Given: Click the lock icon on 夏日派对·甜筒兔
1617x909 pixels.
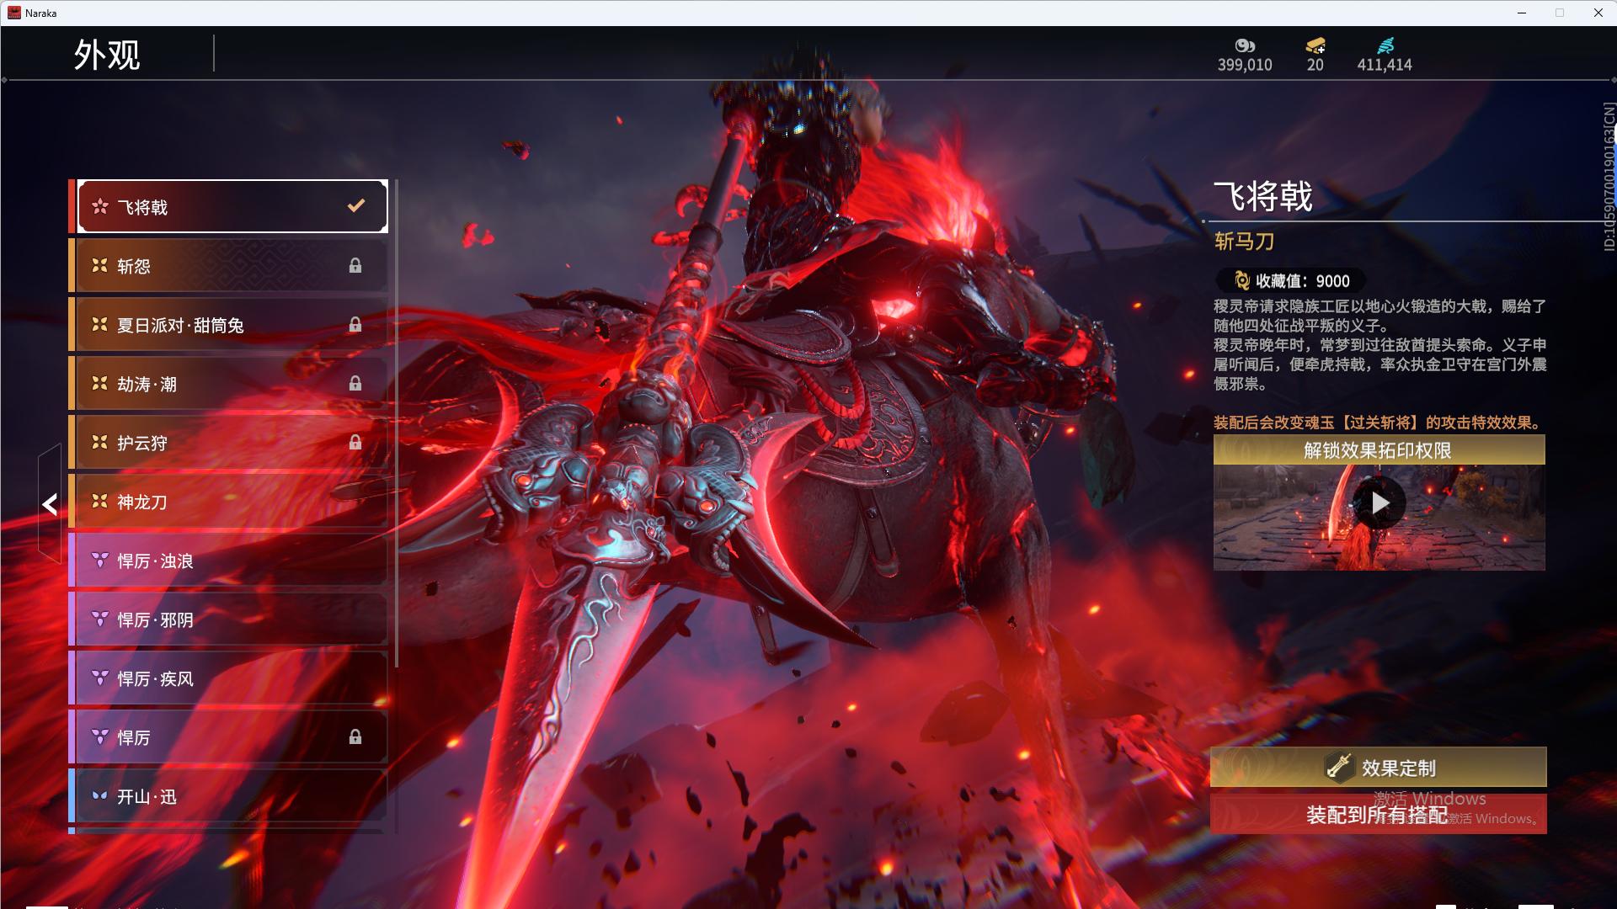Looking at the screenshot, I should pyautogui.click(x=355, y=324).
